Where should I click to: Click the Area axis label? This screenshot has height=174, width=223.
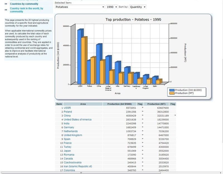point(117,93)
